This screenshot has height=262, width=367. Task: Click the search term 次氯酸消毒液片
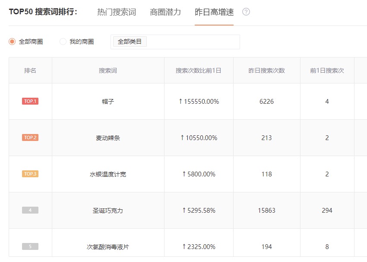pyautogui.click(x=108, y=247)
